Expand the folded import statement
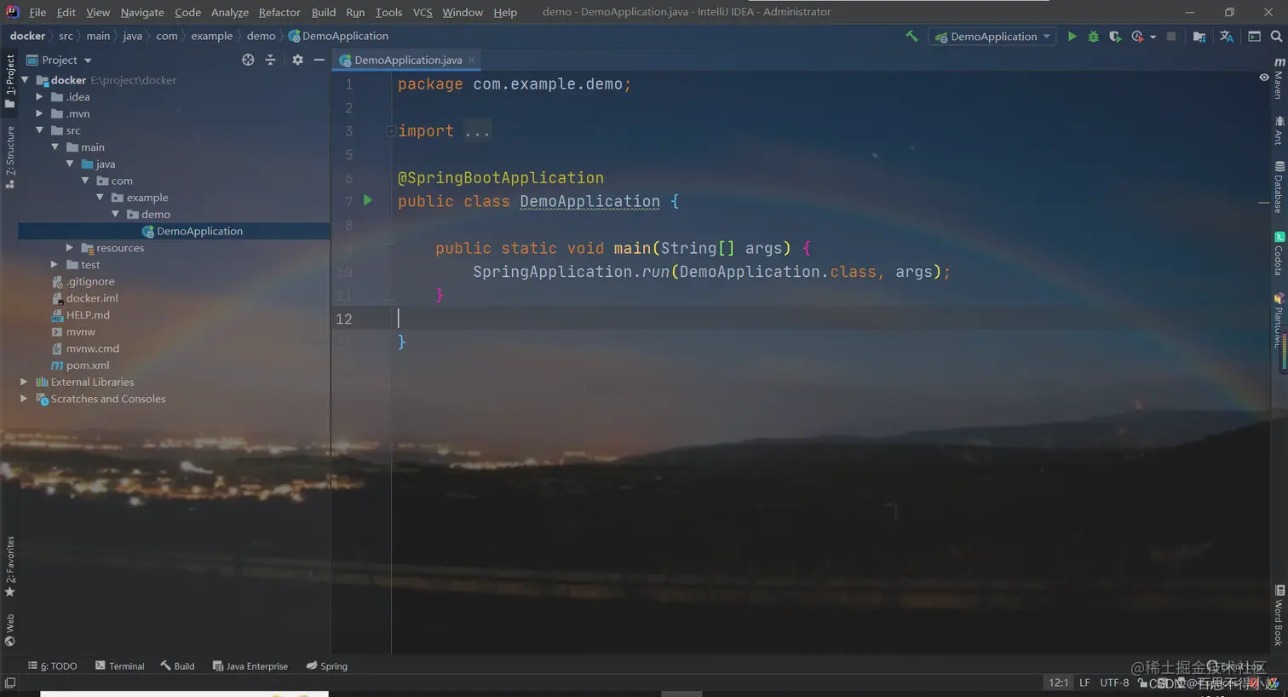Screen dimensions: 1288x697 [x=390, y=131]
